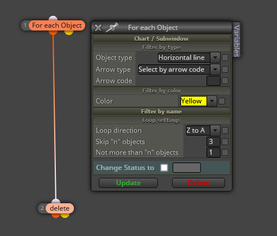Open the Object type dropdown showing Horizontal line

click(189, 58)
